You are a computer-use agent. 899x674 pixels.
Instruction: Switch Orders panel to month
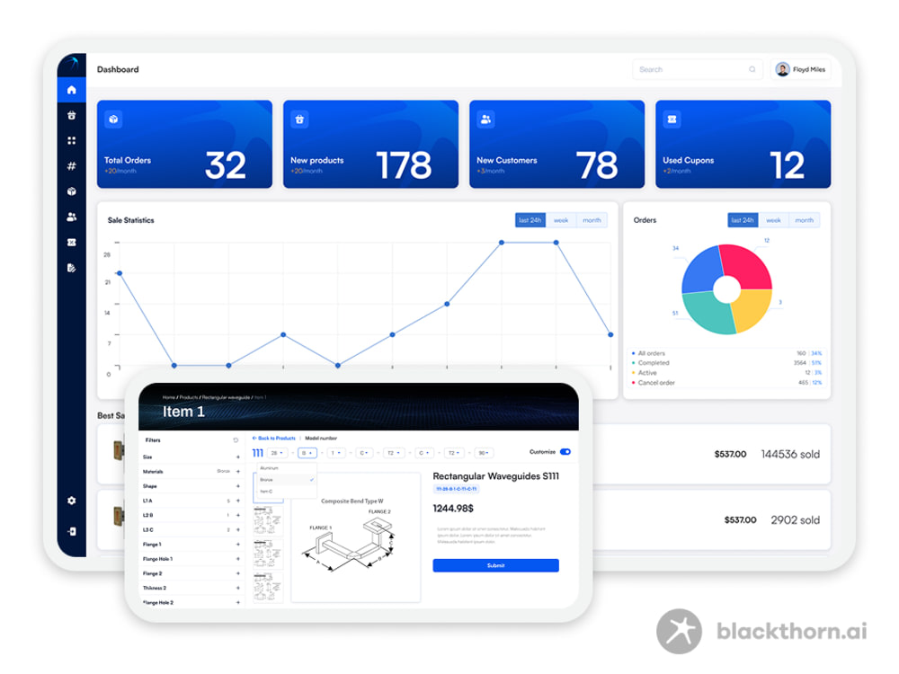805,220
